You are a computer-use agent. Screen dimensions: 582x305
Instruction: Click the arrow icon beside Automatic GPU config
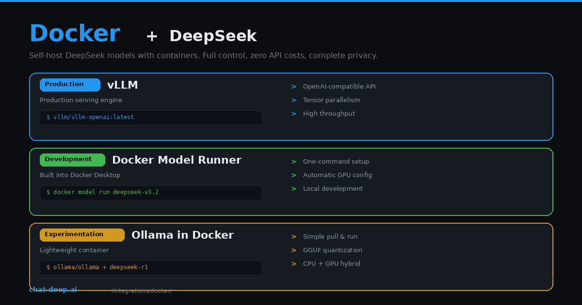293,175
